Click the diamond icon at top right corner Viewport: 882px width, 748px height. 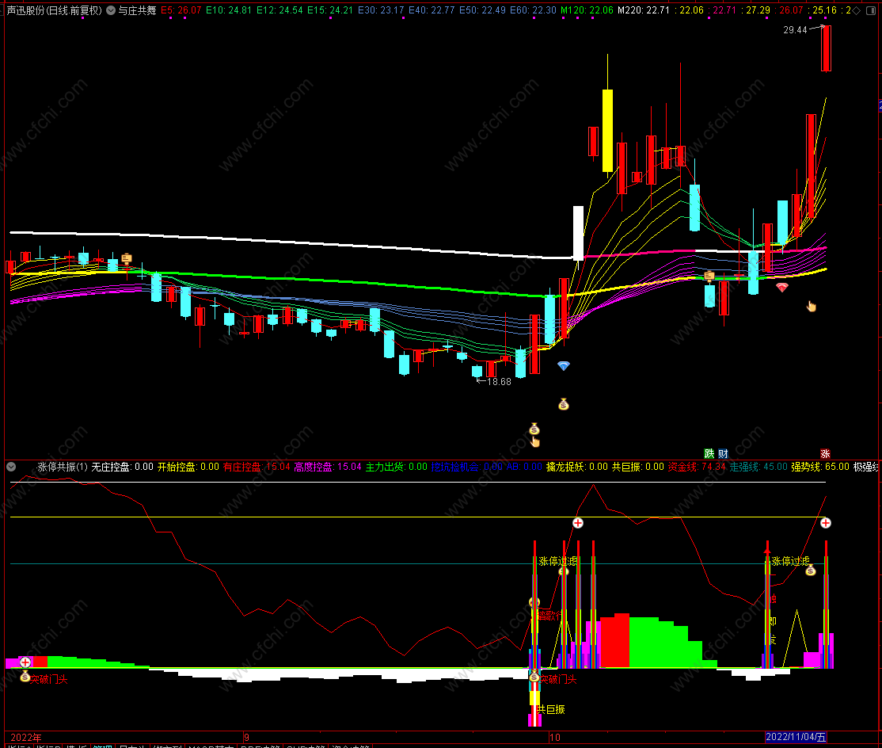click(x=857, y=10)
